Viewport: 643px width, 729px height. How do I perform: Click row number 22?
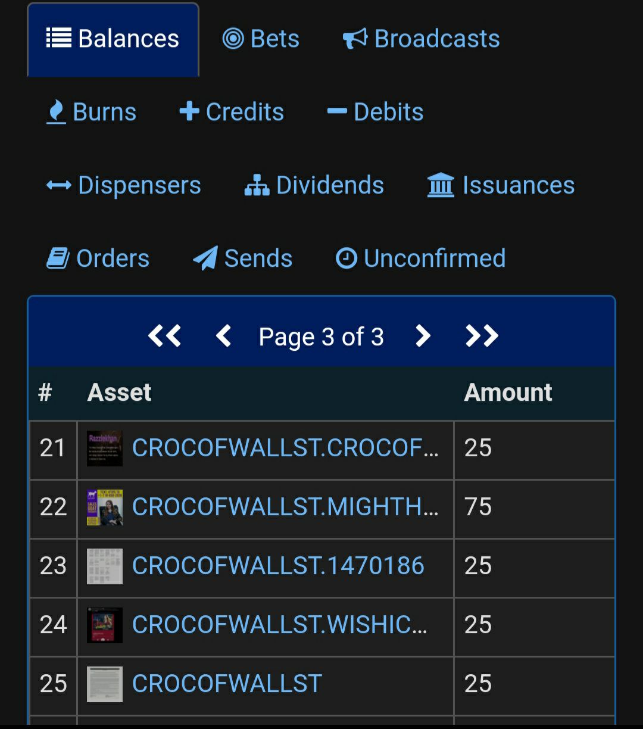click(53, 507)
